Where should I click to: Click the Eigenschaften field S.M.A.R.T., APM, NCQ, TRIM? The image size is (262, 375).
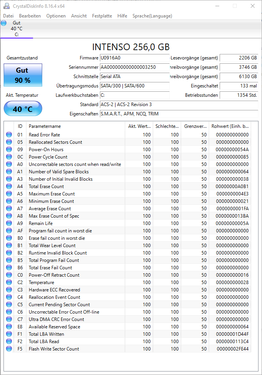point(179,114)
